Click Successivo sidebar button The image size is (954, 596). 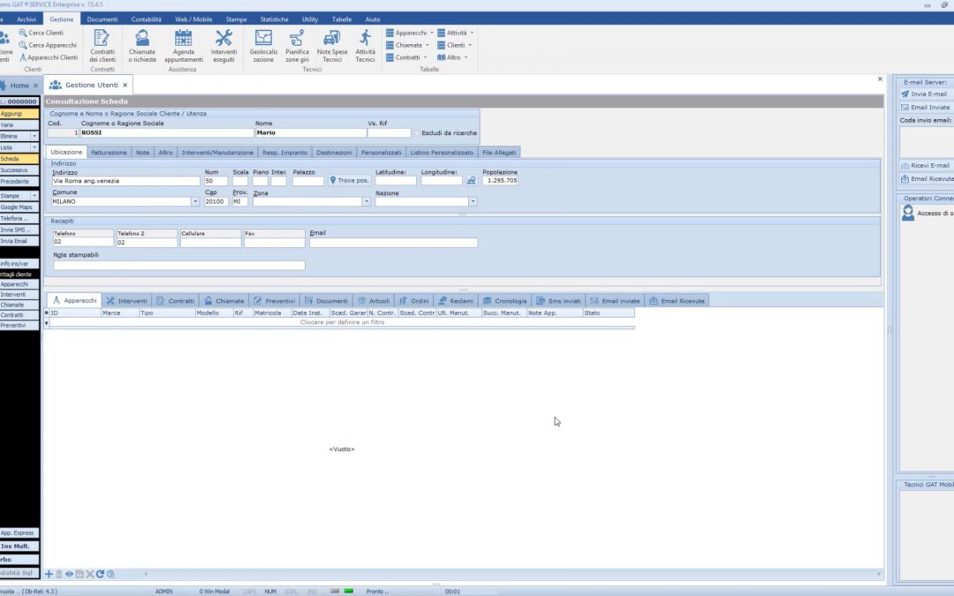(19, 170)
